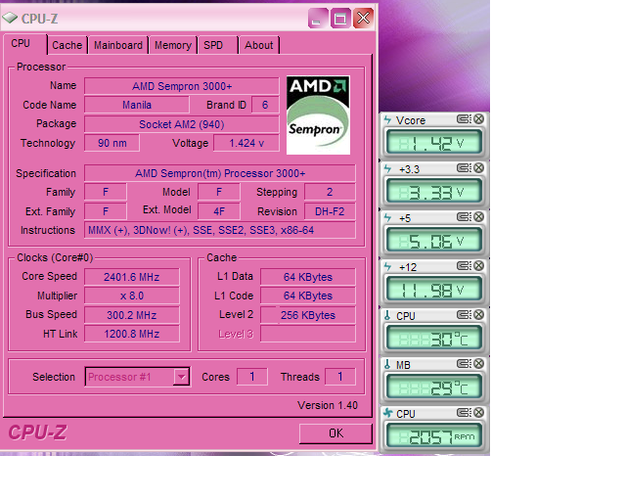The width and height of the screenshot is (626, 501).
Task: Close the MB temperature gadget
Action: point(478,364)
